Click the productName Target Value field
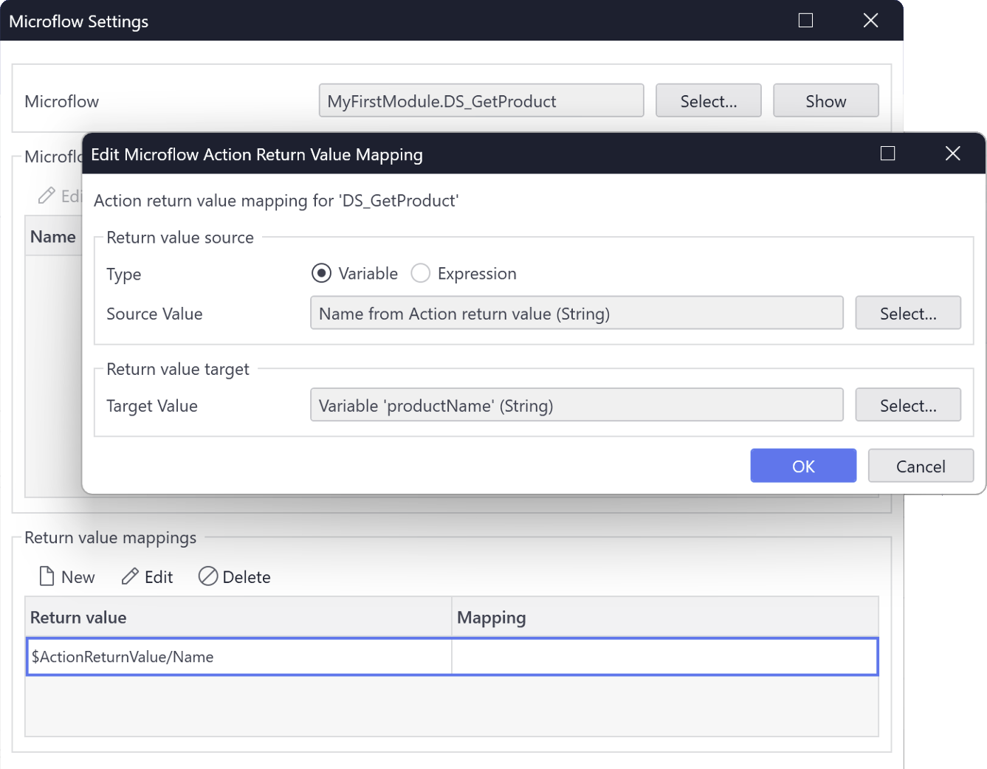 (576, 405)
